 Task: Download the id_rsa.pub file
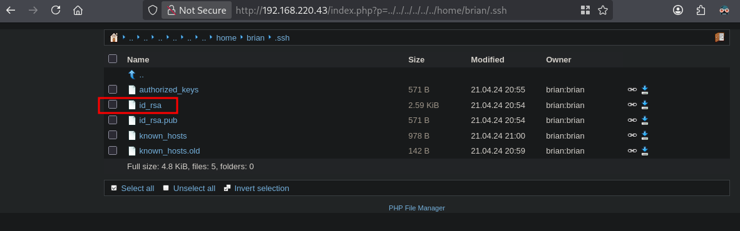645,120
